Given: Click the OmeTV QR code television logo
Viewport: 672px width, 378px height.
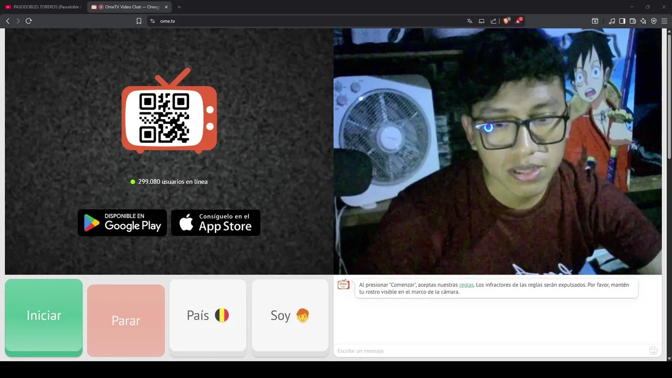Looking at the screenshot, I should (x=169, y=111).
